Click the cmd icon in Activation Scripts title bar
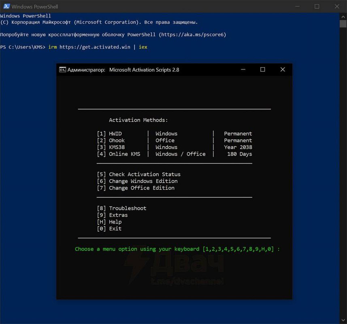 pyautogui.click(x=62, y=70)
